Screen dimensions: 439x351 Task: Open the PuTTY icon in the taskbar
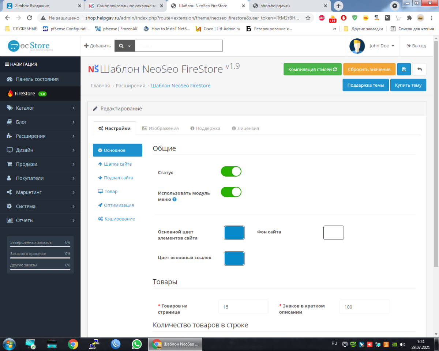pyautogui.click(x=94, y=344)
